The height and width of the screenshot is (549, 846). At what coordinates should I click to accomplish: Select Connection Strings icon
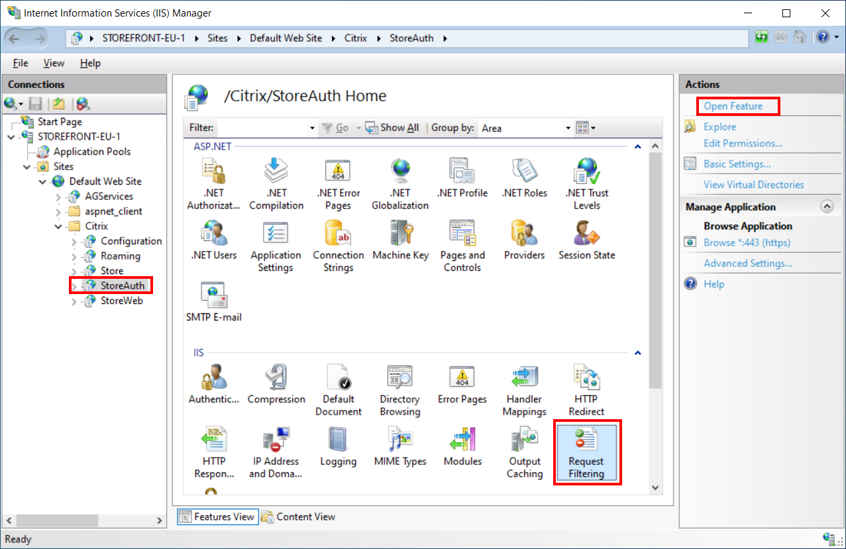click(x=338, y=246)
